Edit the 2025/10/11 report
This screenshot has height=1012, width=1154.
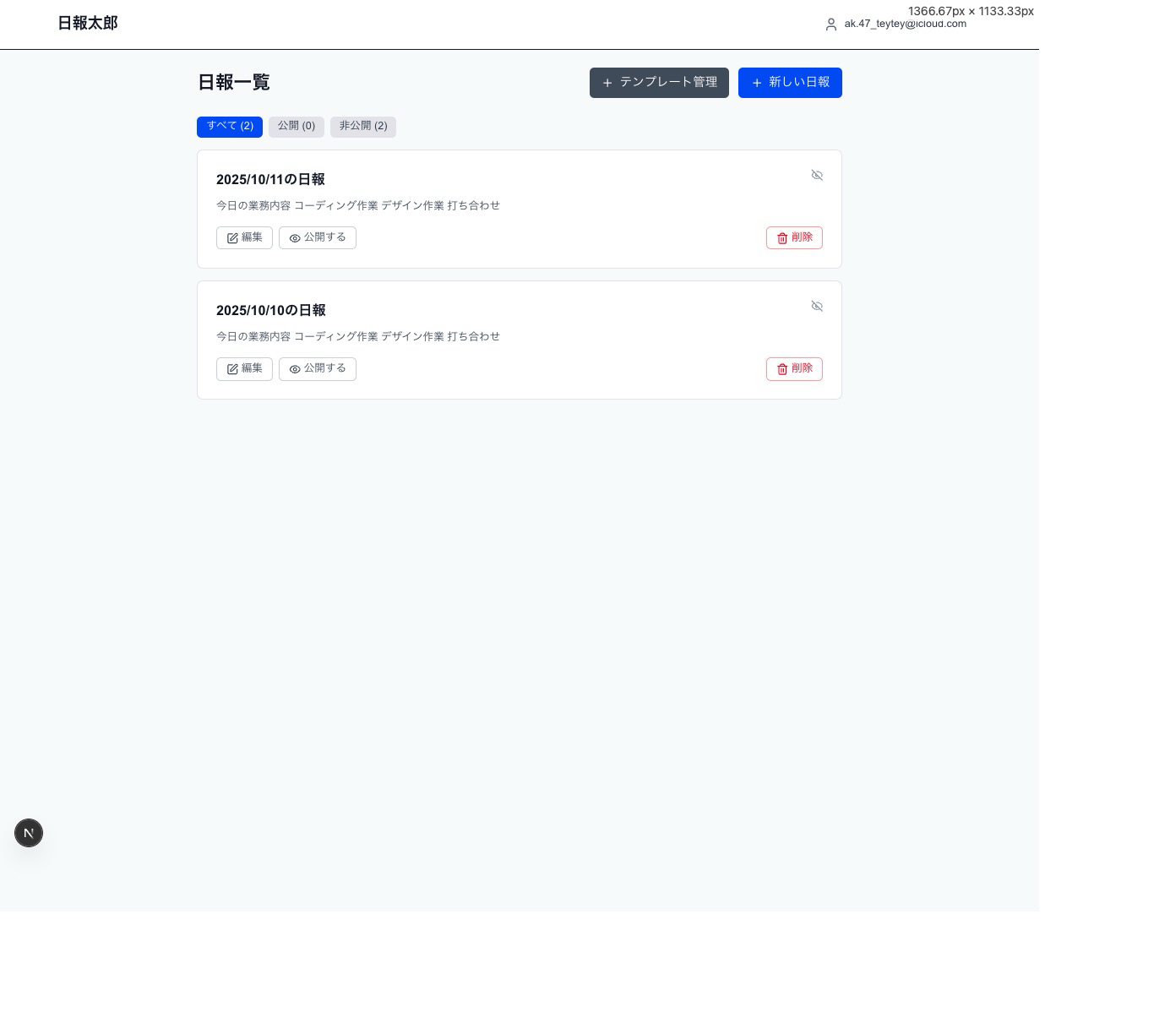[x=244, y=237]
